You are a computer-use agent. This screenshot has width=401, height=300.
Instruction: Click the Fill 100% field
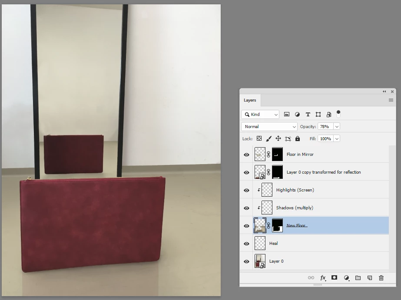click(325, 139)
